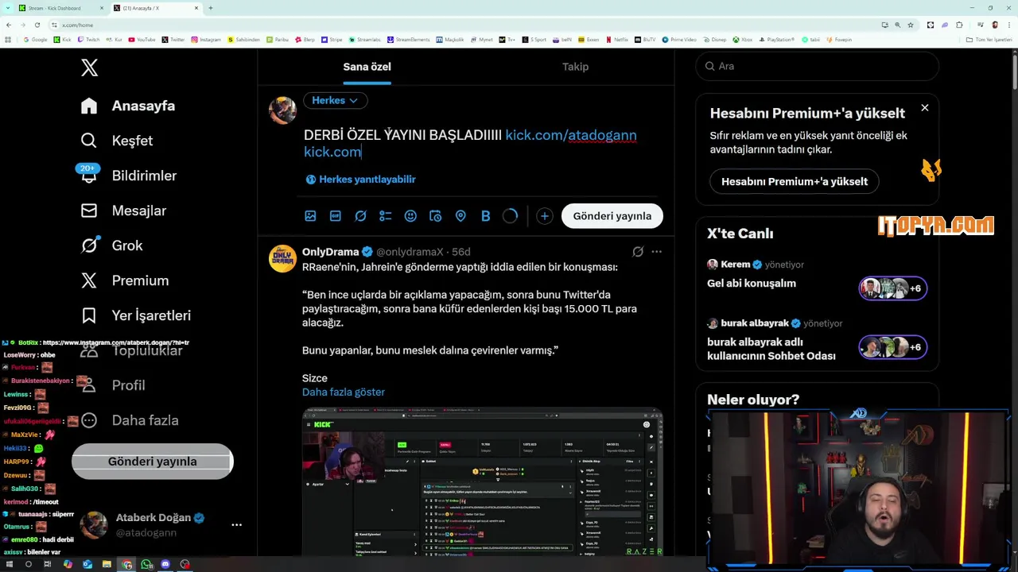Image resolution: width=1018 pixels, height=572 pixels.
Task: Go to Anasayfa in the sidebar
Action: click(x=128, y=106)
